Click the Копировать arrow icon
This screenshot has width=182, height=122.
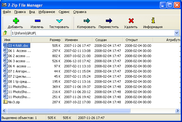(x=87, y=21)
